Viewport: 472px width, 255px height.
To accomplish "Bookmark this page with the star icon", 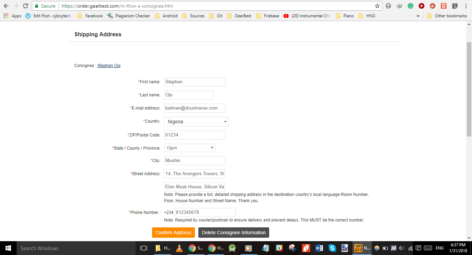I will 377,6.
